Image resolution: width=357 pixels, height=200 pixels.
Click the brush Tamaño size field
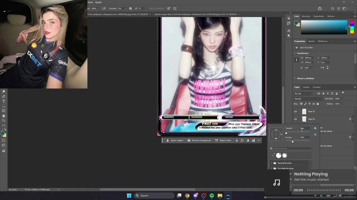pos(305,128)
